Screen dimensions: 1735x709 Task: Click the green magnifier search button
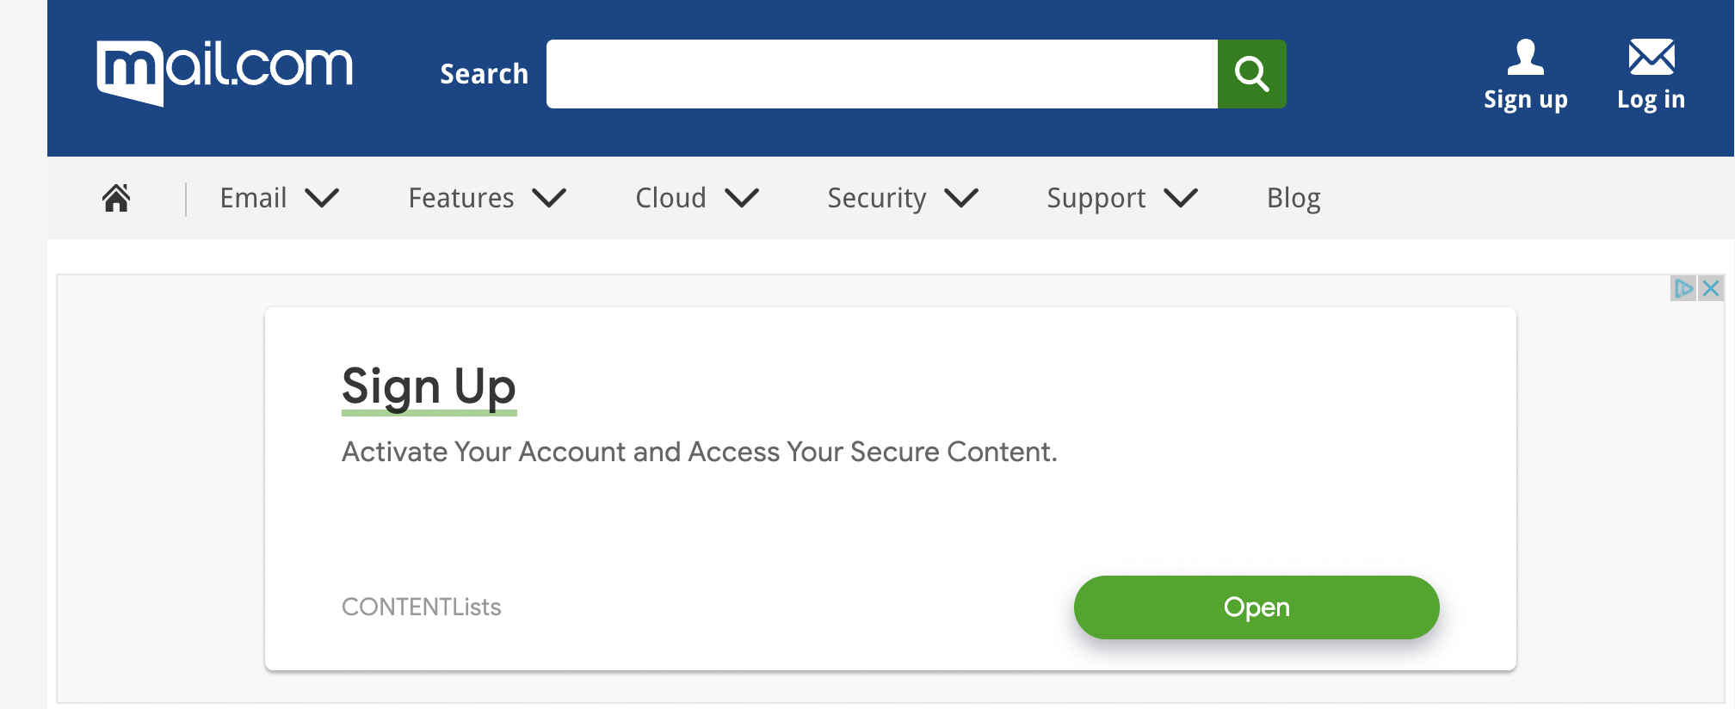[1251, 74]
